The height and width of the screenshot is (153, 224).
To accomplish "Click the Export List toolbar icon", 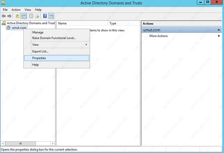I will [37, 16].
